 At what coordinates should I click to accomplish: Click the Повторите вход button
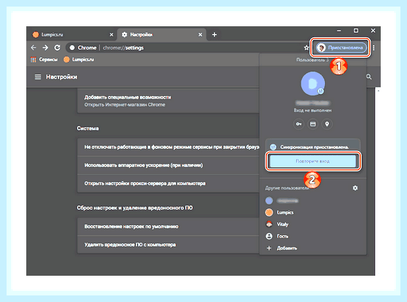tap(312, 162)
